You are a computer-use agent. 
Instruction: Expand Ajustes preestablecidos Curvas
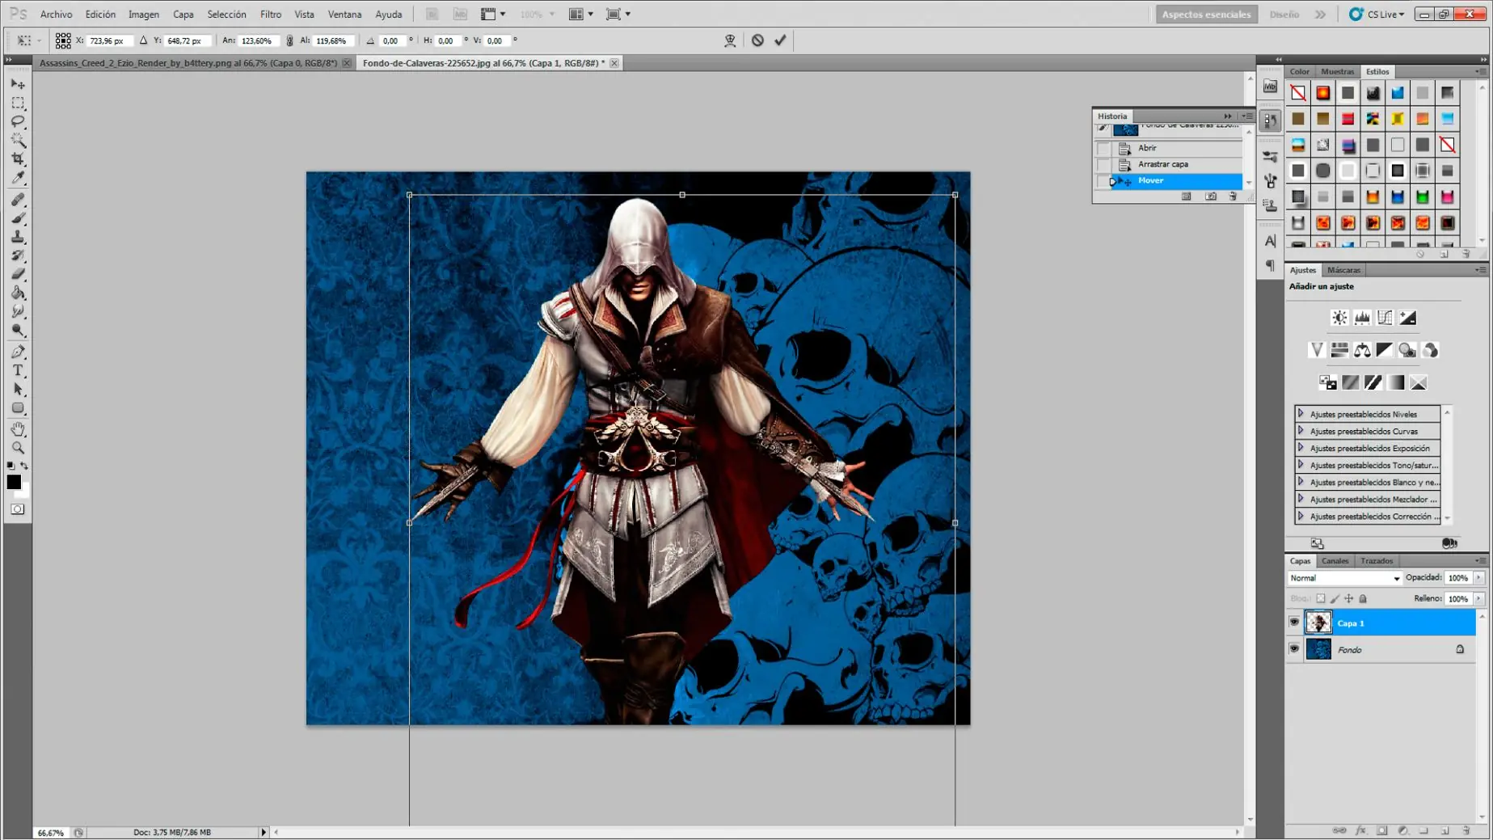[1301, 431]
